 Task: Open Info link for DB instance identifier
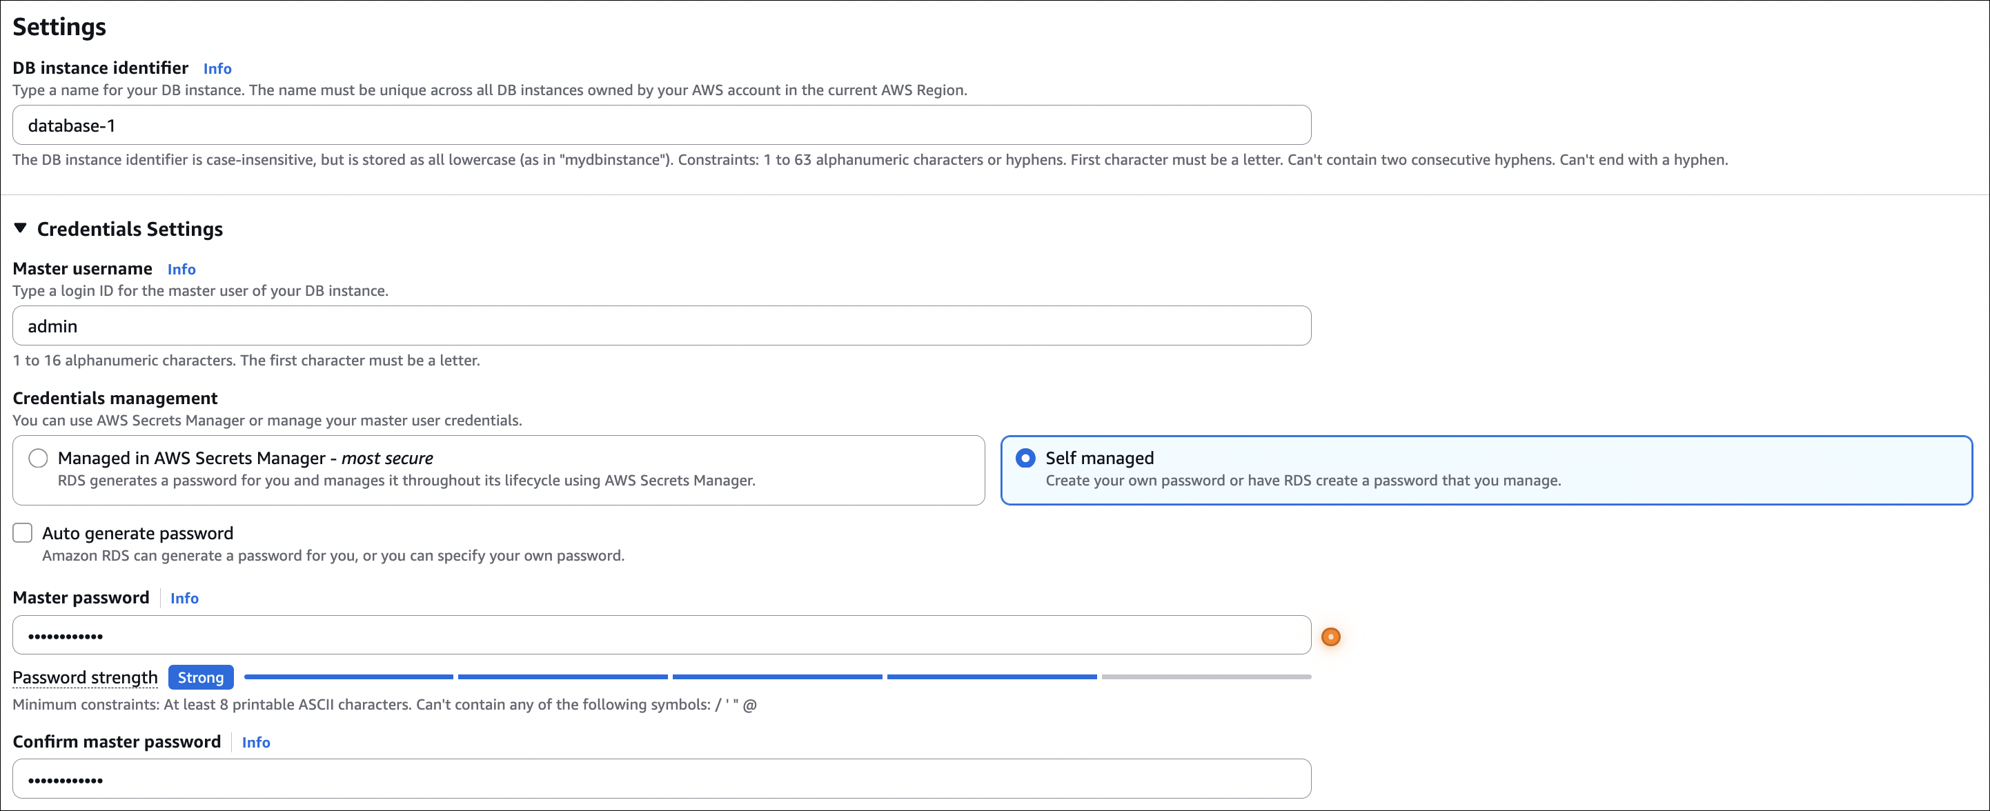[217, 69]
